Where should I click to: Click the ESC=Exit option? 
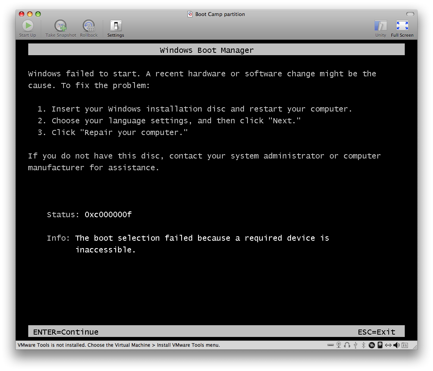point(377,332)
